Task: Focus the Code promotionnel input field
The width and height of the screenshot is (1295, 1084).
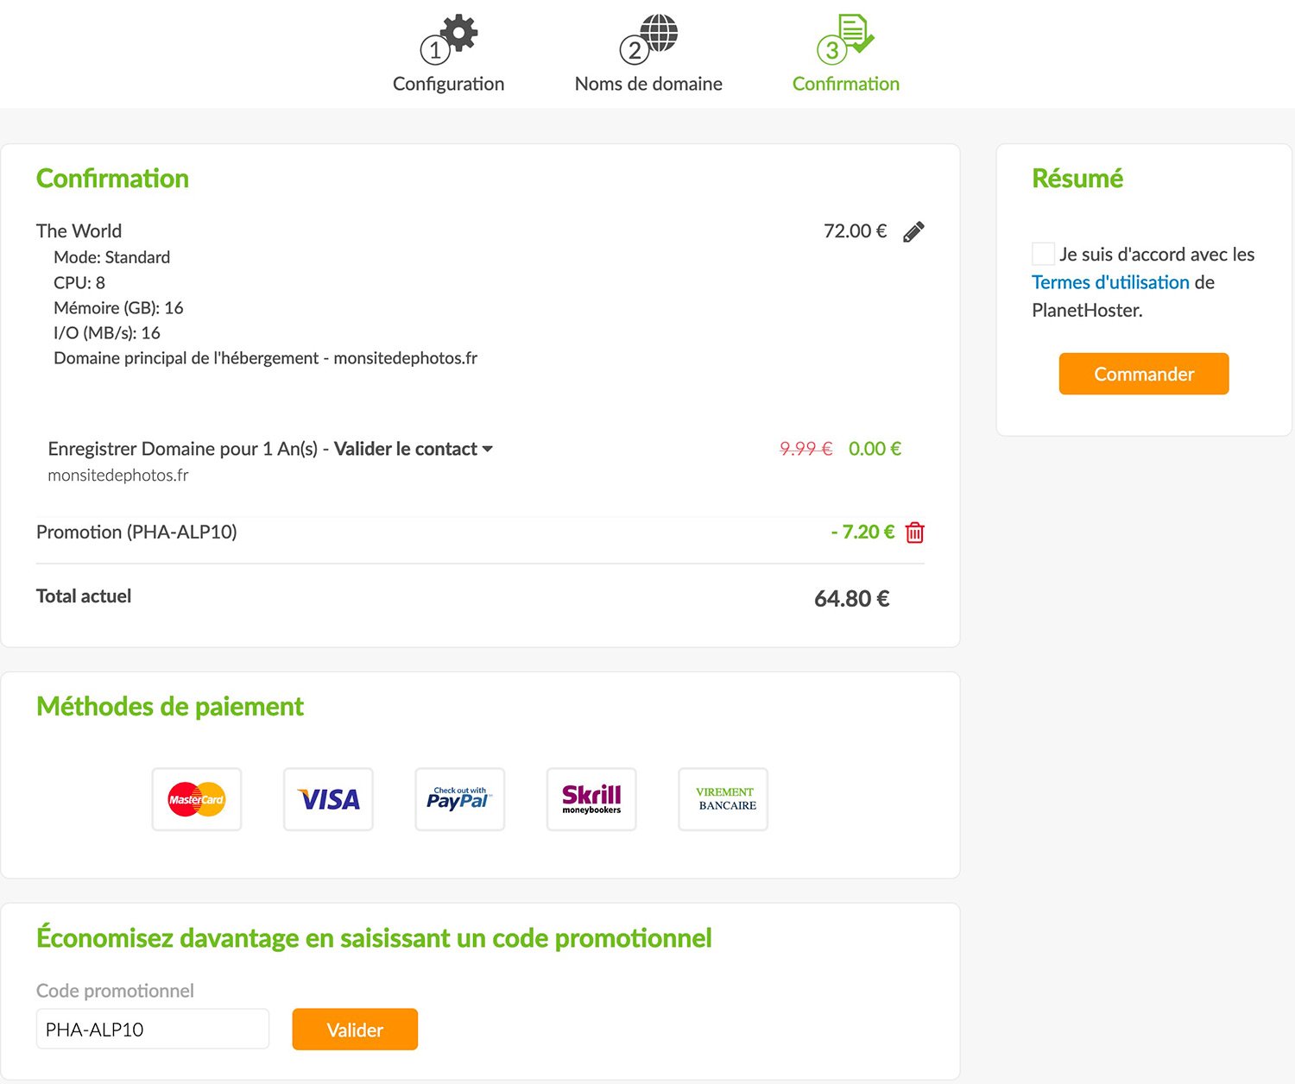Action: [x=153, y=1030]
